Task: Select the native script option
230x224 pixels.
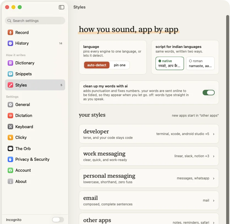Action: click(169, 63)
